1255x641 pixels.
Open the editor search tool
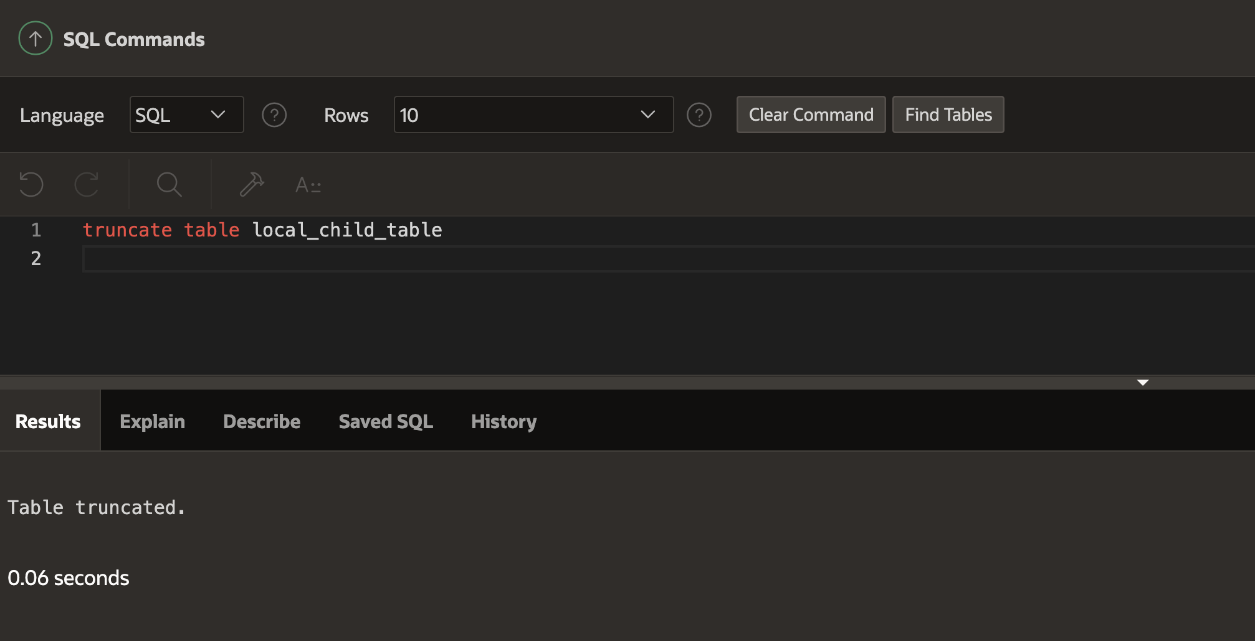tap(169, 184)
